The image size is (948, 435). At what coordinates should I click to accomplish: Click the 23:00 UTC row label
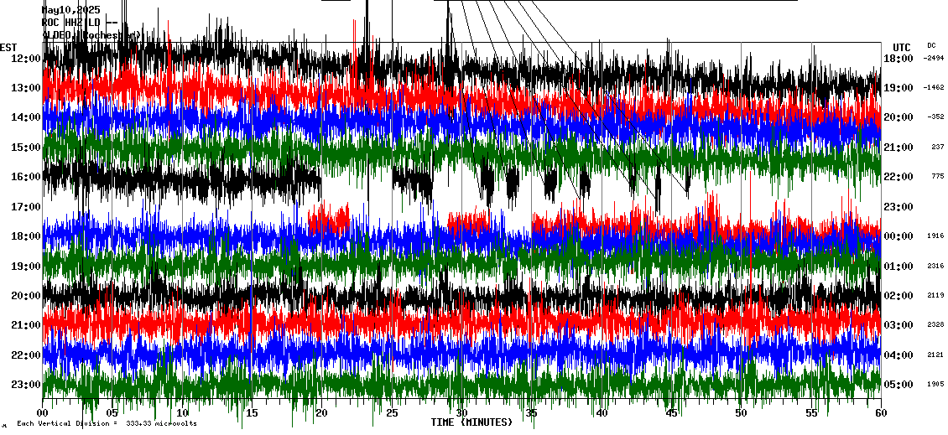click(899, 207)
